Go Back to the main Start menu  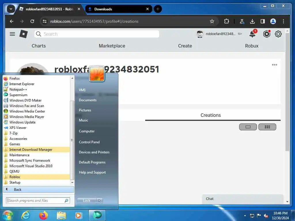pyautogui.click(x=39, y=189)
